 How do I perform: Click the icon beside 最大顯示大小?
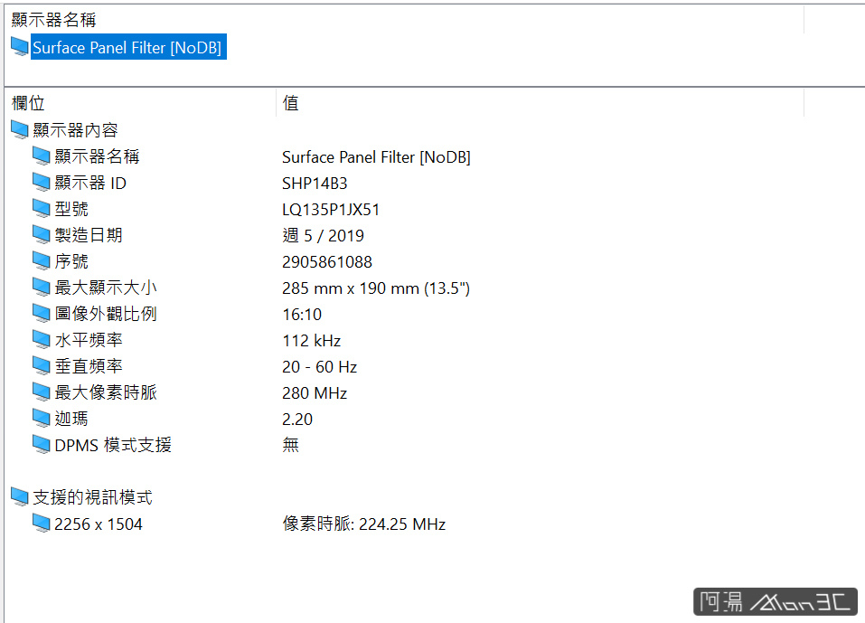(42, 287)
